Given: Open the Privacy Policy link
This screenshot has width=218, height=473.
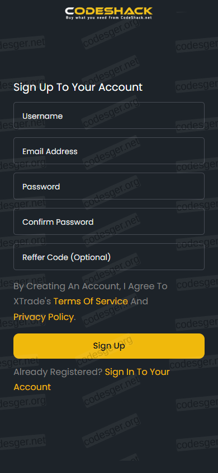Looking at the screenshot, I should [x=44, y=317].
